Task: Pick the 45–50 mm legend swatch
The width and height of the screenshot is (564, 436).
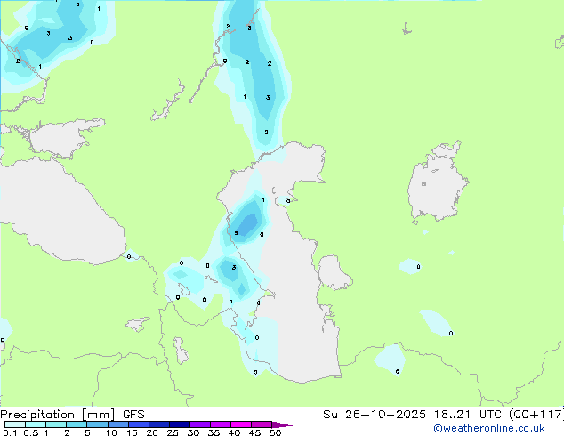Action: click(x=262, y=424)
